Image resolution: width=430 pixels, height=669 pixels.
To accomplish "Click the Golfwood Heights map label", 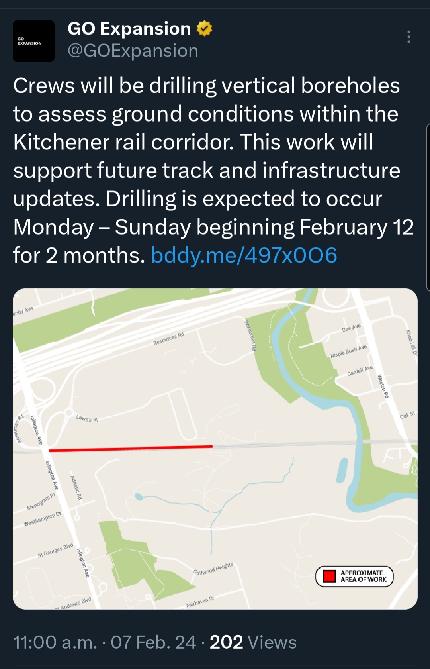I will 213,569.
